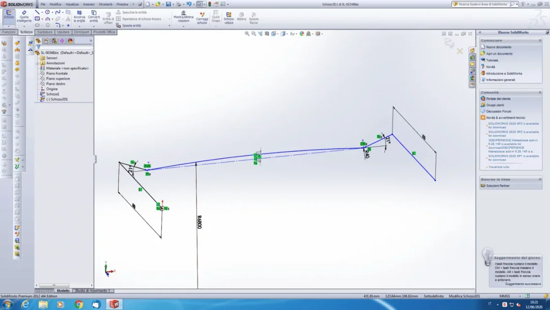Click the Print icon in top toolbar
This screenshot has width=550, height=310.
click(x=178, y=4)
